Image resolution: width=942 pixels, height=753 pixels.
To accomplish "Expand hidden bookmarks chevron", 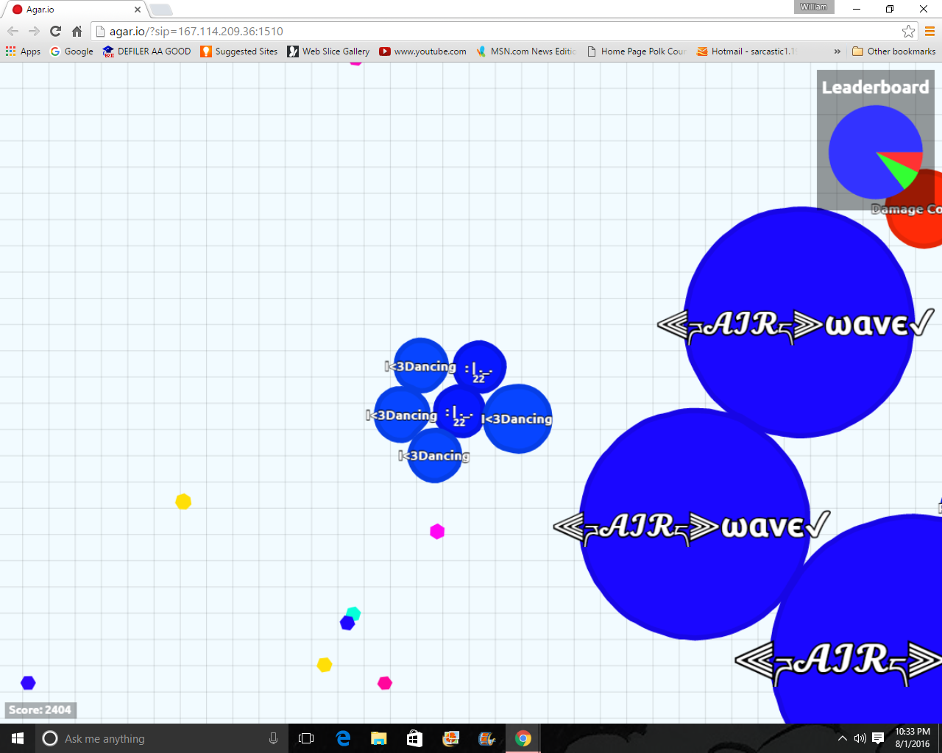I will pyautogui.click(x=837, y=51).
